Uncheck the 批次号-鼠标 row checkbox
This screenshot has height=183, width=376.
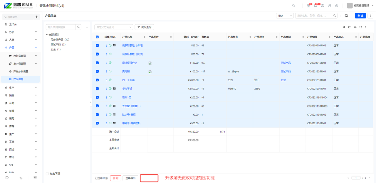(x=97, y=114)
